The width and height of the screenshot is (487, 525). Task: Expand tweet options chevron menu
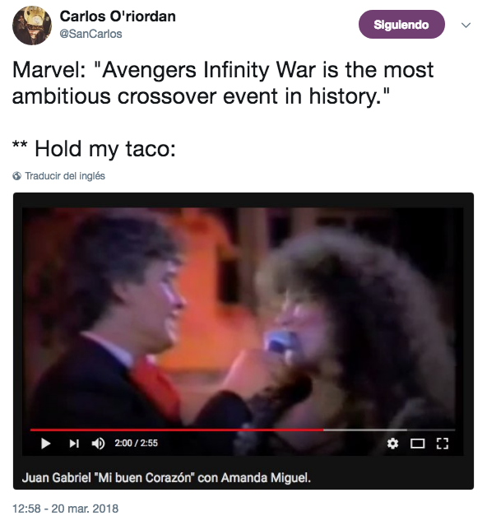tap(466, 26)
